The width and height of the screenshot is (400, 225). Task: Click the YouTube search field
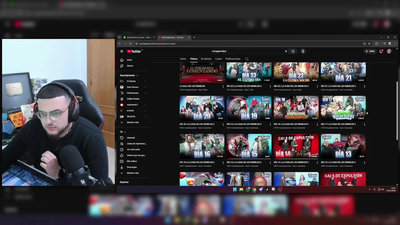(247, 51)
